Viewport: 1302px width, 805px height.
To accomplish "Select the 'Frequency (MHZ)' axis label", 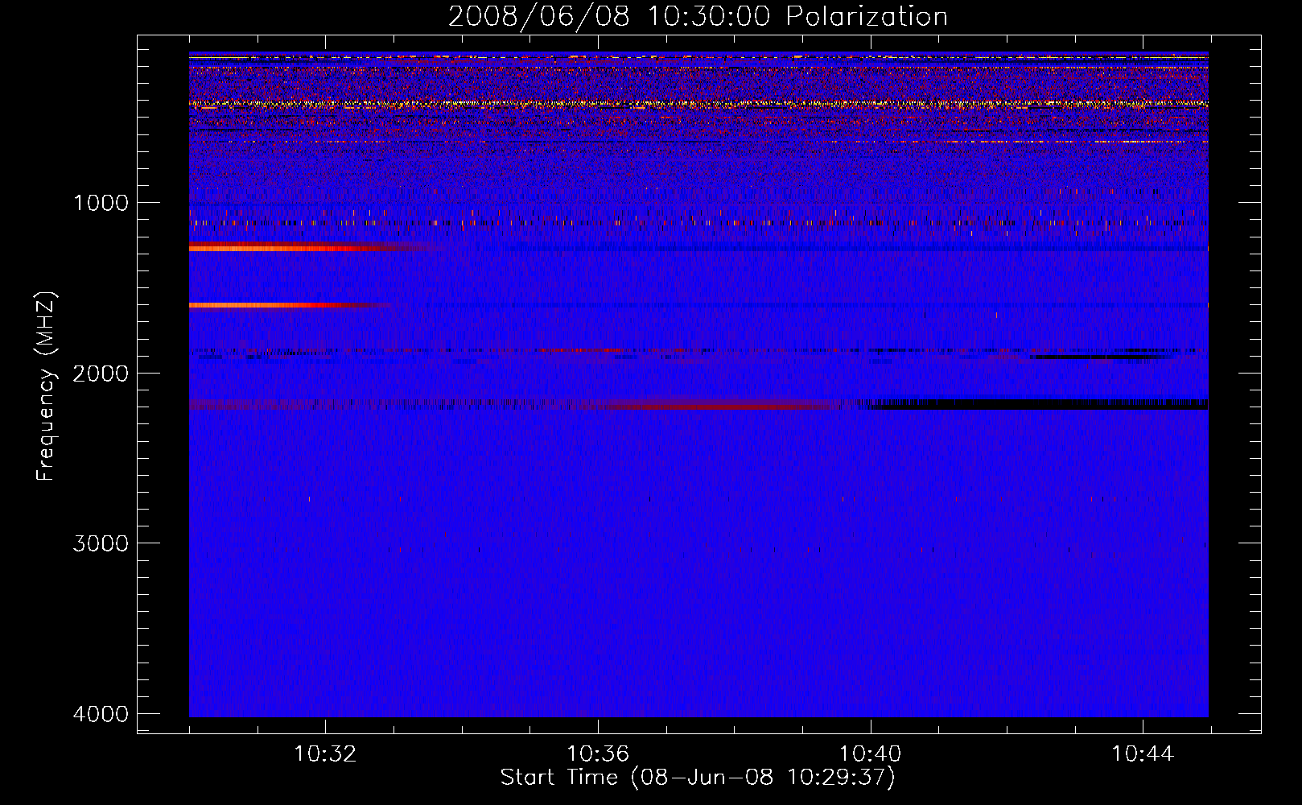I will [x=45, y=386].
